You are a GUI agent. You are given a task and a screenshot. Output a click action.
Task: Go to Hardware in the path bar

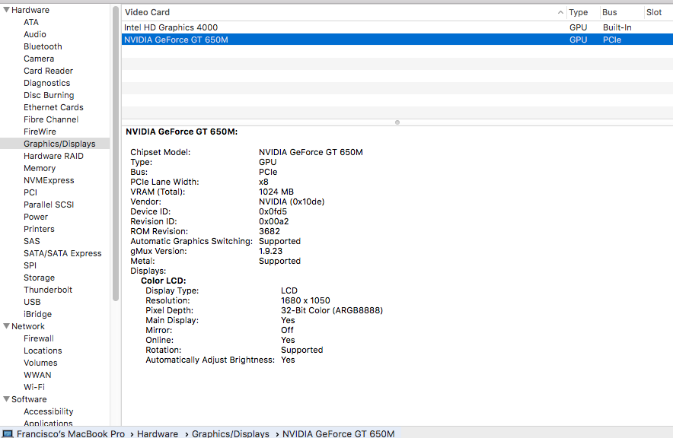pyautogui.click(x=158, y=433)
